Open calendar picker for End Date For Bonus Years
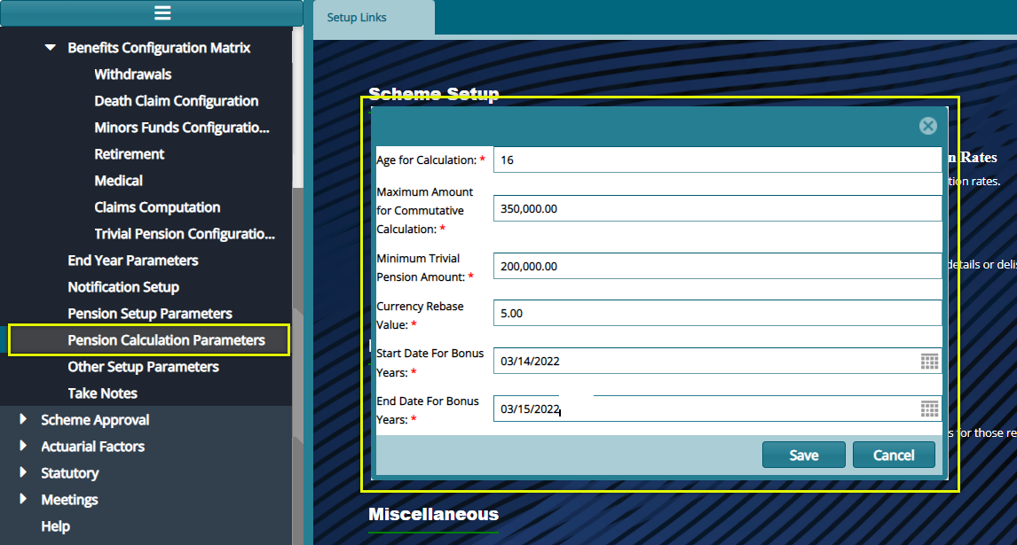Viewport: 1017px width, 545px height. pos(929,409)
